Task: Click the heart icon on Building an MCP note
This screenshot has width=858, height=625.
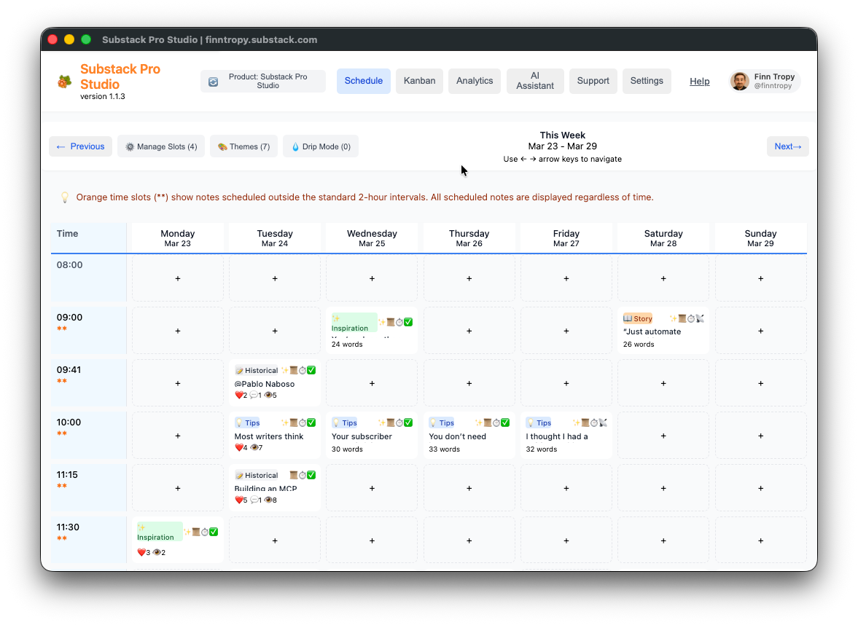Action: 238,500
